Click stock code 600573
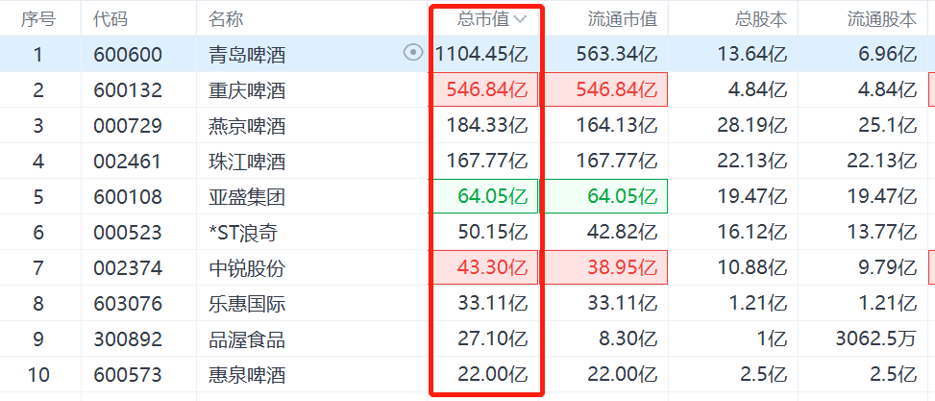The image size is (935, 401). pos(128,375)
